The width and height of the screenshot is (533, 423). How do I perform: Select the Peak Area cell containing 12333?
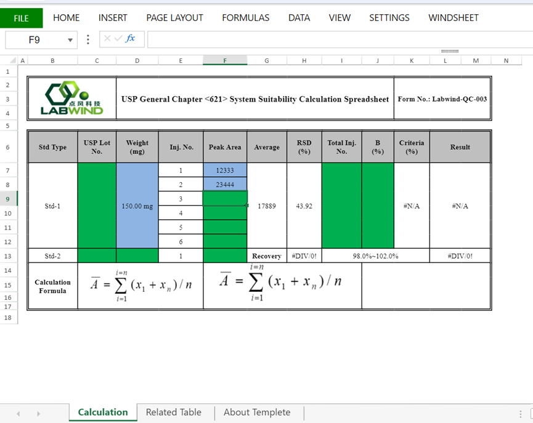225,170
